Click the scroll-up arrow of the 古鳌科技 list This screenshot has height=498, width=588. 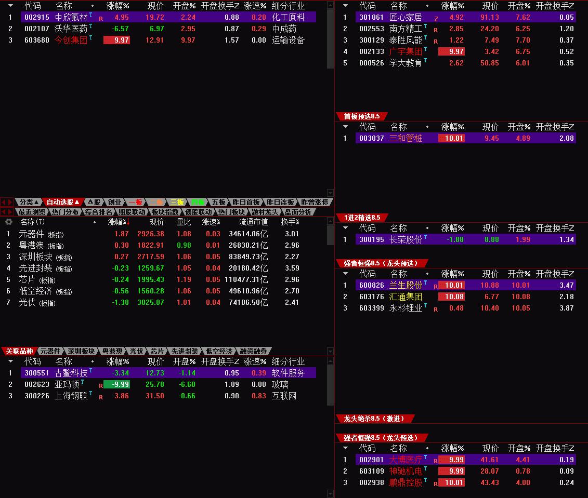click(x=330, y=361)
